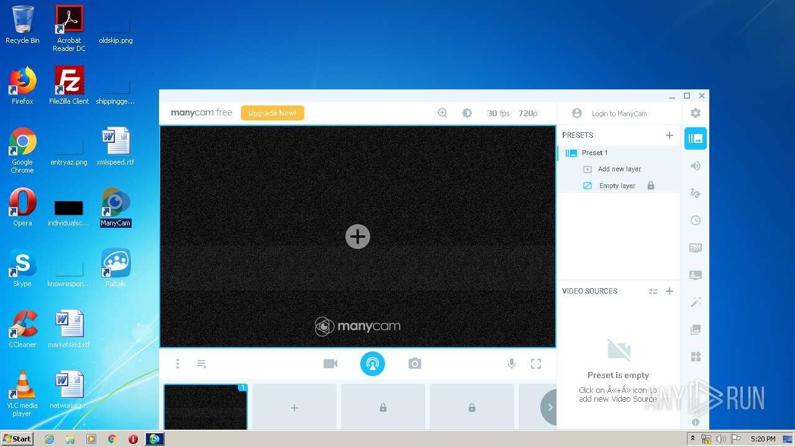Click the plus in the video preview

tap(358, 237)
